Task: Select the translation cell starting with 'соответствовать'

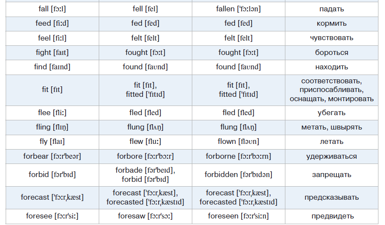Action: tap(331, 90)
